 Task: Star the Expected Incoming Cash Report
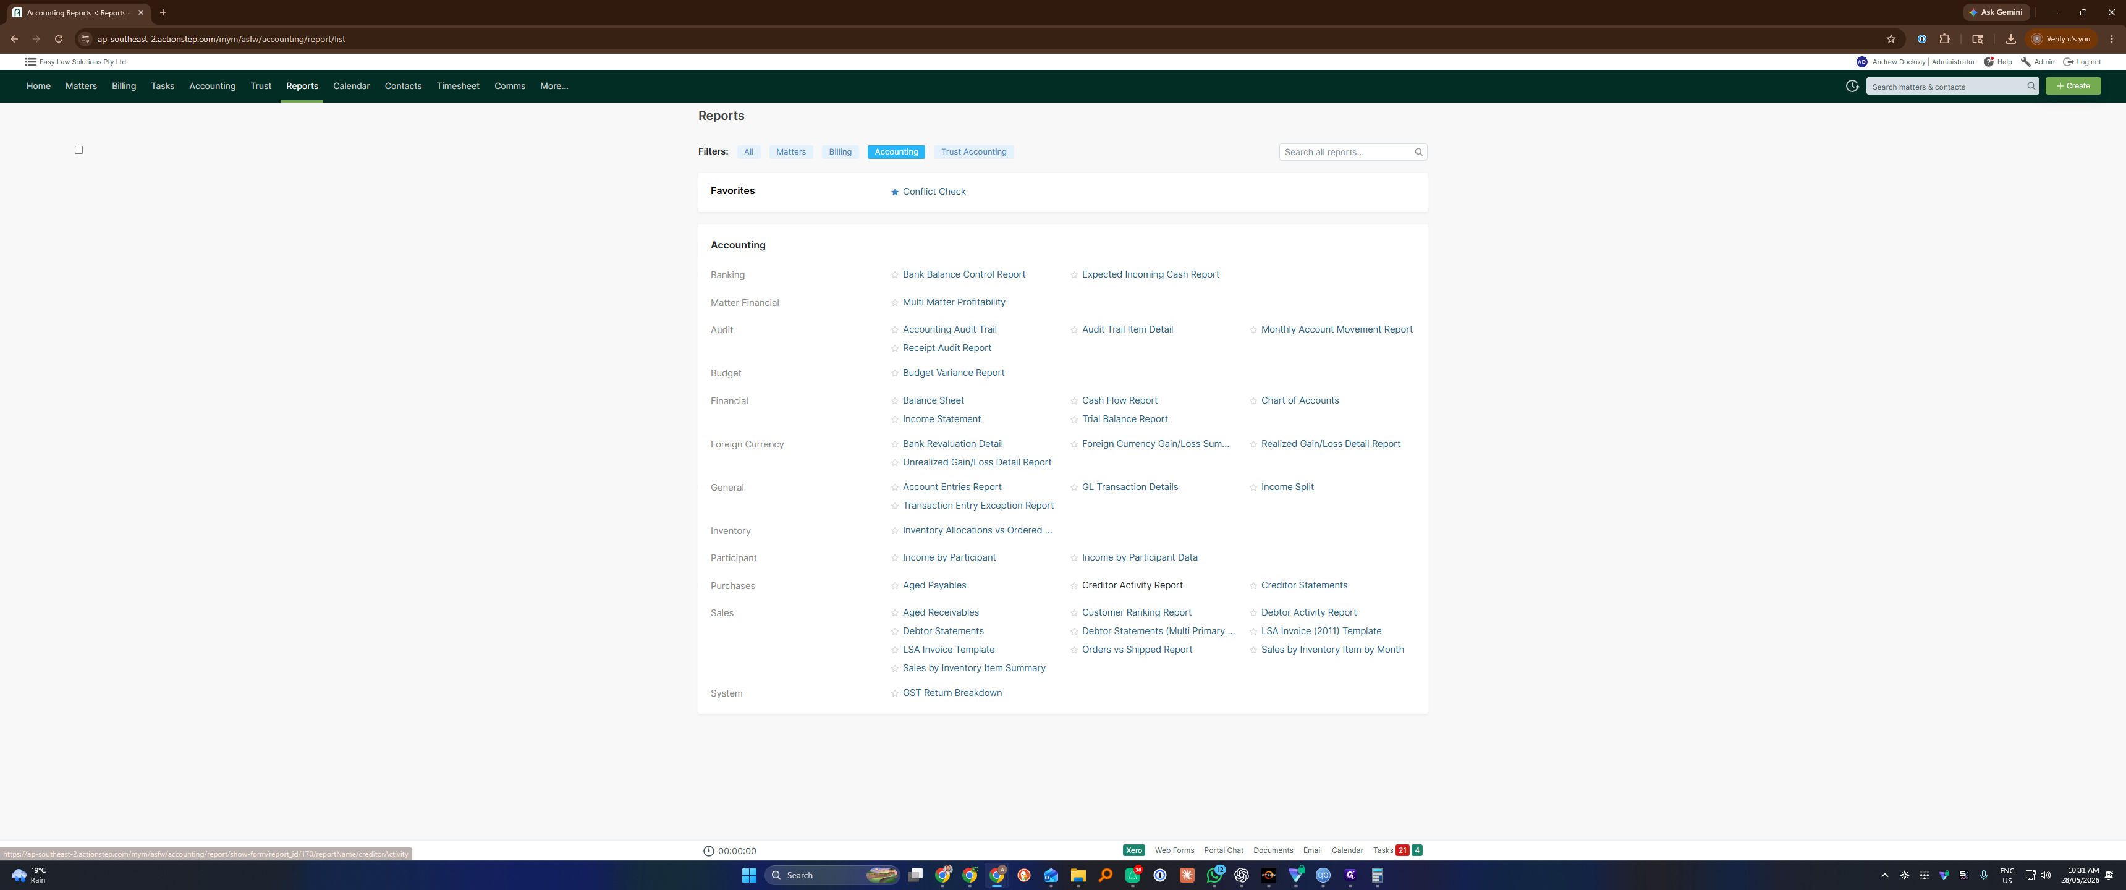click(x=1074, y=275)
